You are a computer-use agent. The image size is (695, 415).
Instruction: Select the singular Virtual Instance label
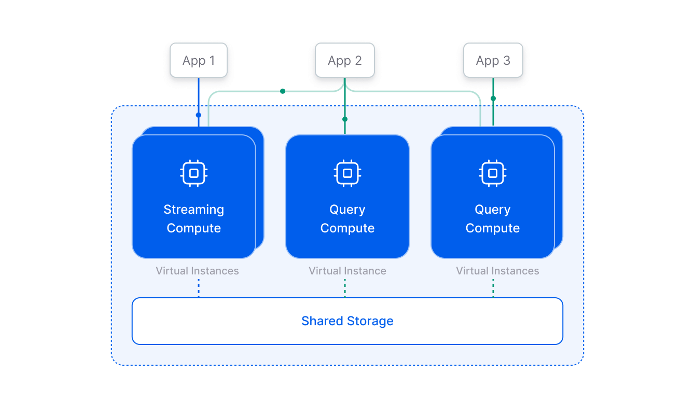tap(347, 271)
